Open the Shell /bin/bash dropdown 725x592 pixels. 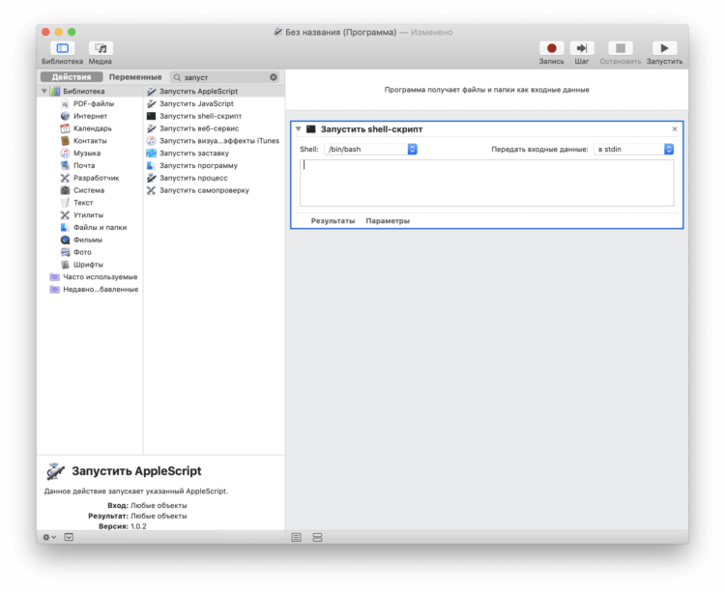tap(371, 149)
